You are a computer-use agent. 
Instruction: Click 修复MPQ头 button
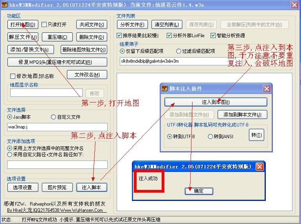(x=57, y=62)
